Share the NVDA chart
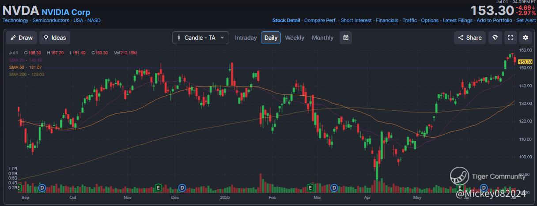Image resolution: width=537 pixels, height=206 pixels. tap(470, 37)
